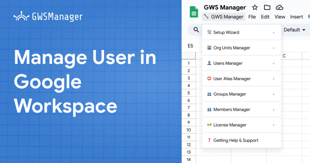
Task: Select User Alias Manager menu entry
Action: (x=232, y=79)
